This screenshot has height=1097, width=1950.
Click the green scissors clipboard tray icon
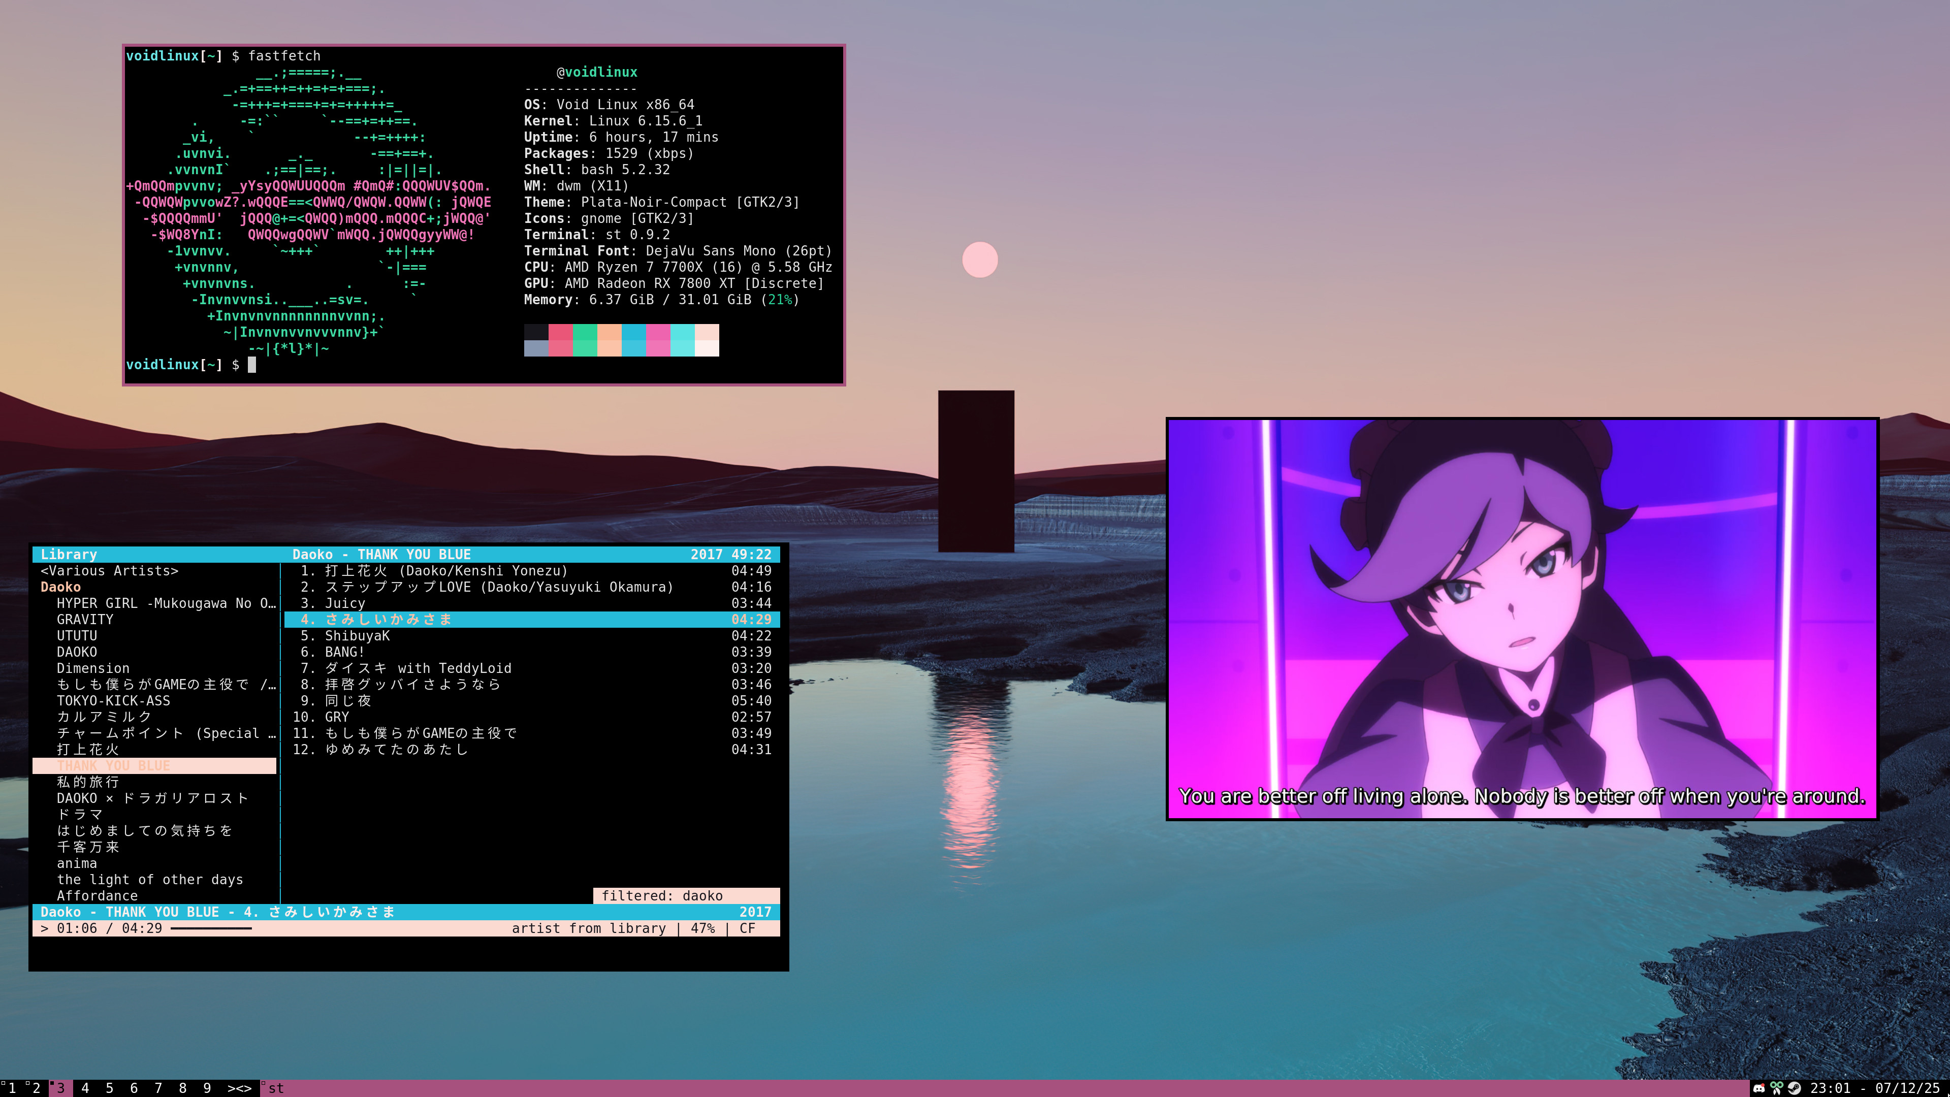pos(1776,1088)
